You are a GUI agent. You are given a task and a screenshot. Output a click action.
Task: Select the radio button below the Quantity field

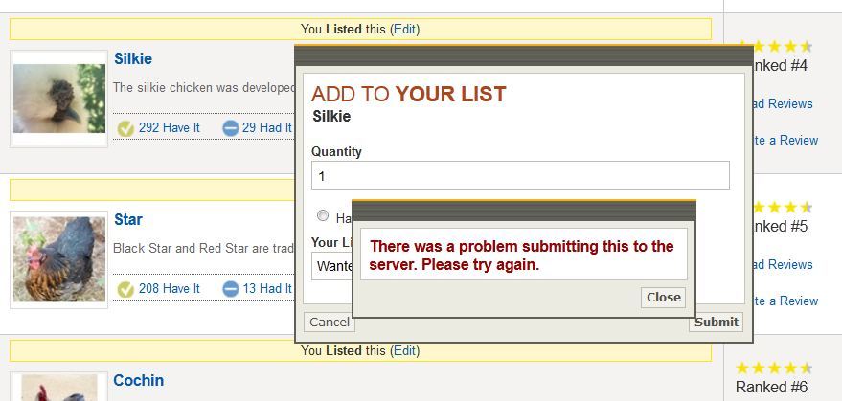[323, 216]
